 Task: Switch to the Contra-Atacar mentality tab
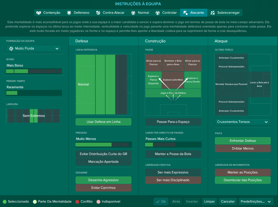110,13
